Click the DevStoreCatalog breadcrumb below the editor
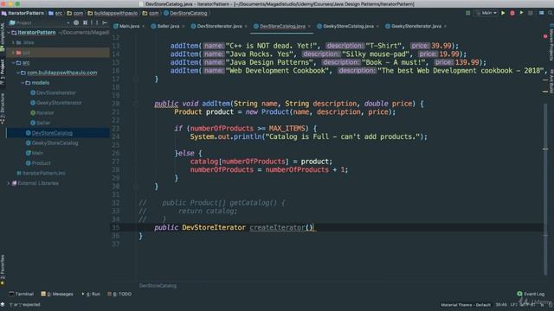This screenshot has height=311, width=554. tap(158, 286)
